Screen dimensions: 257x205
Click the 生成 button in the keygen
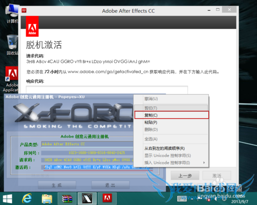[57, 185]
